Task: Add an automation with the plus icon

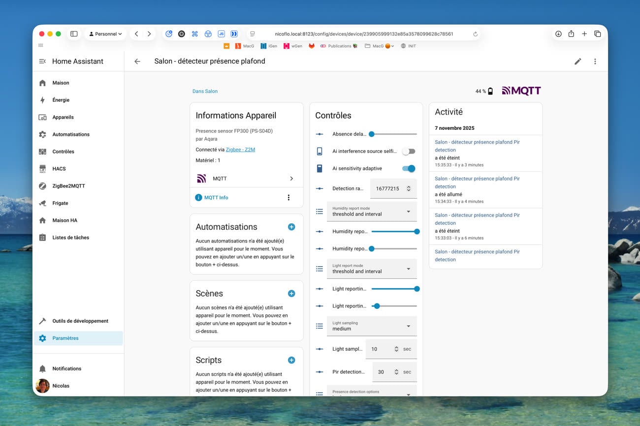Action: 291,227
